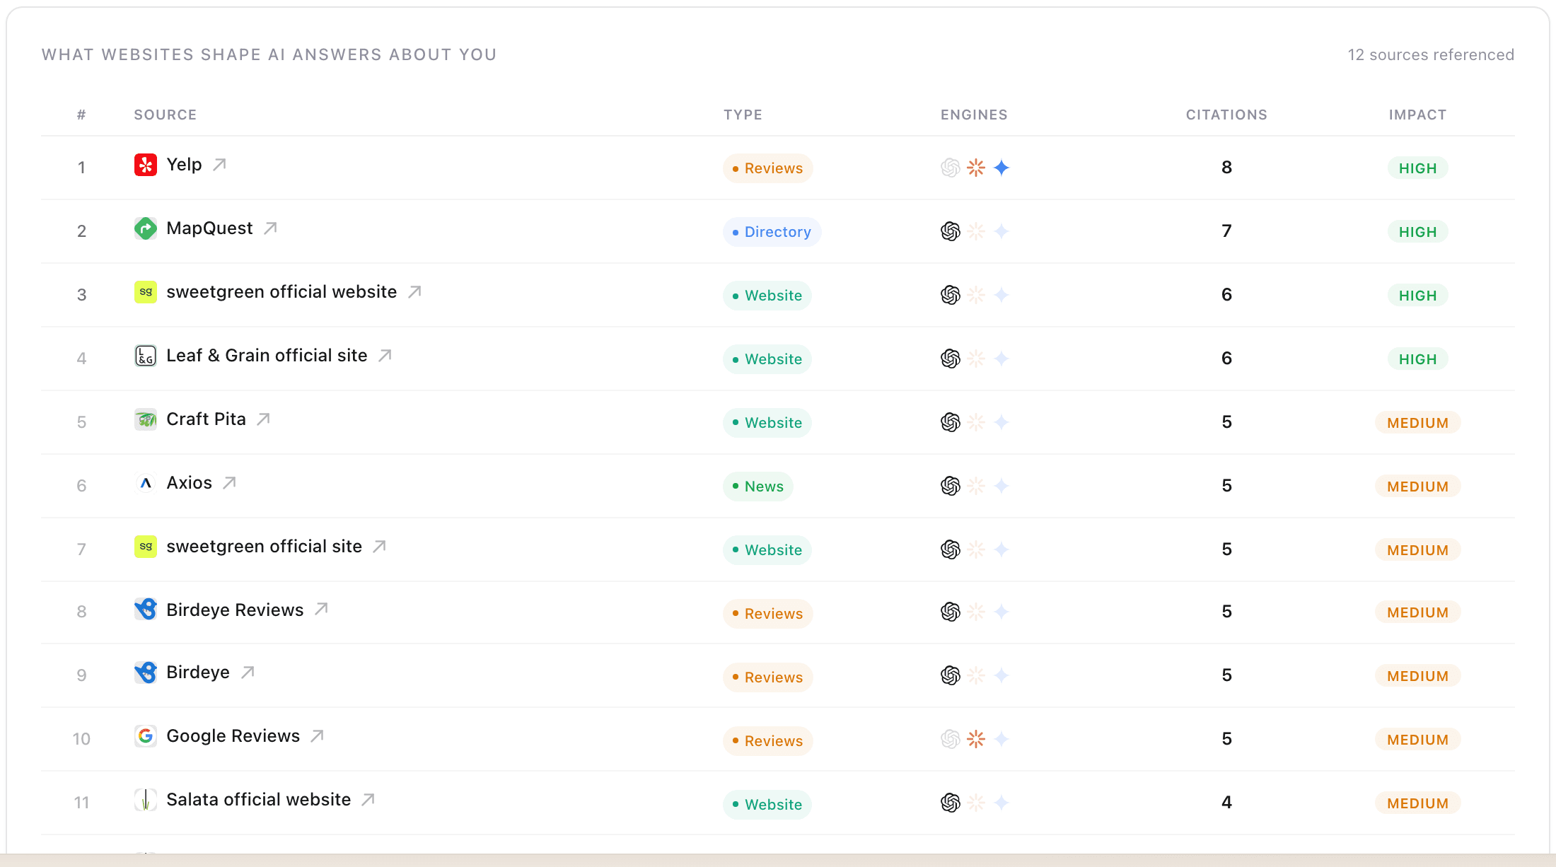This screenshot has height=867, width=1556.
Task: Click the CITATIONS column header
Action: [x=1226, y=115]
